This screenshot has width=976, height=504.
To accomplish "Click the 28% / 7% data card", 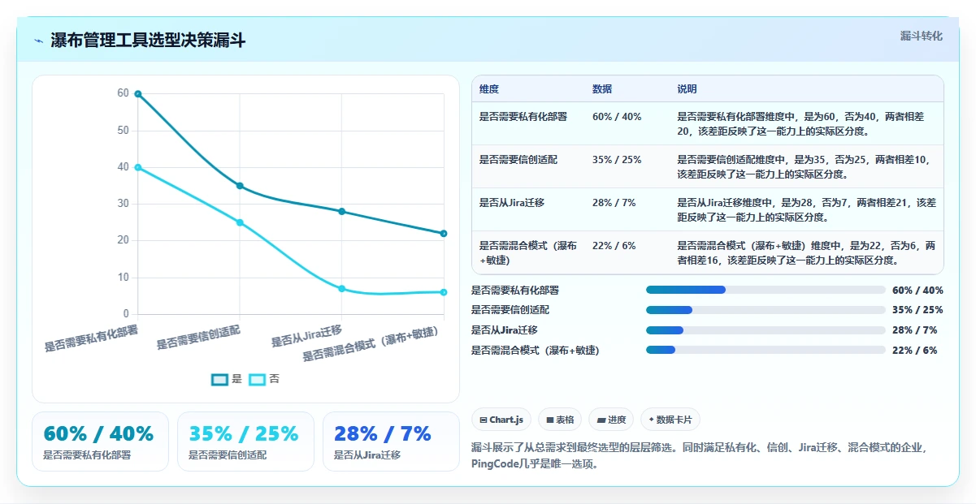I will (x=391, y=442).
